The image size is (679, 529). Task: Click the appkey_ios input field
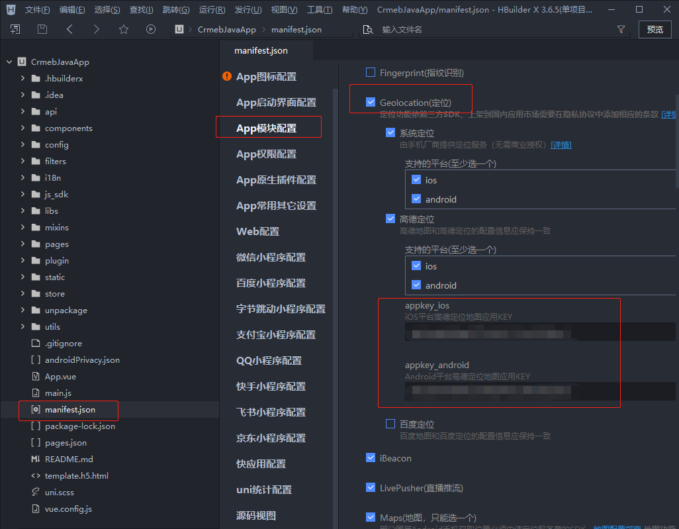pyautogui.click(x=540, y=332)
